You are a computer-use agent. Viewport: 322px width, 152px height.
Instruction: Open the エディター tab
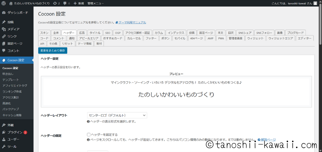coord(305,38)
